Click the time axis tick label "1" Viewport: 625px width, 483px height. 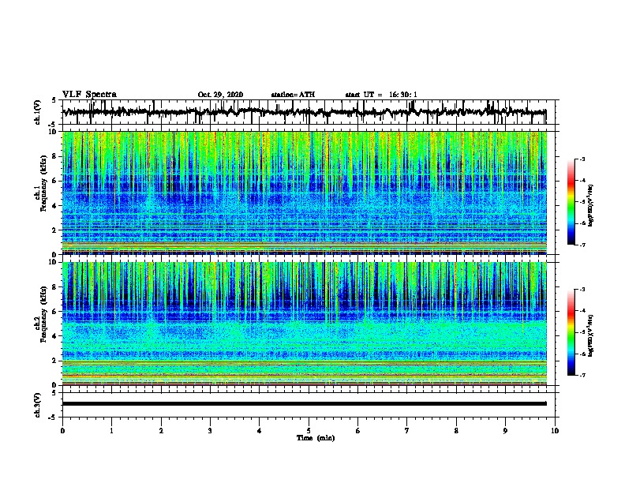[x=111, y=431]
